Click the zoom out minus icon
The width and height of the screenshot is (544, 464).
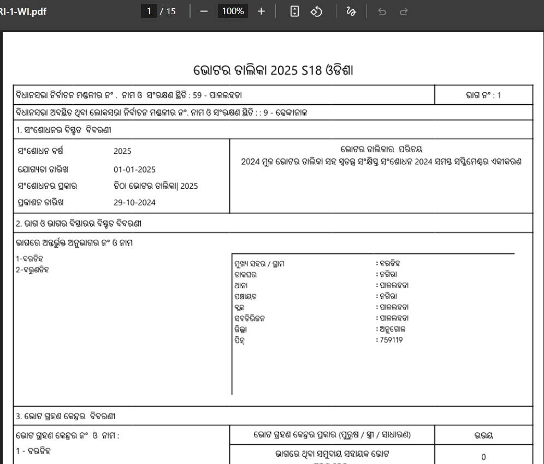(204, 11)
